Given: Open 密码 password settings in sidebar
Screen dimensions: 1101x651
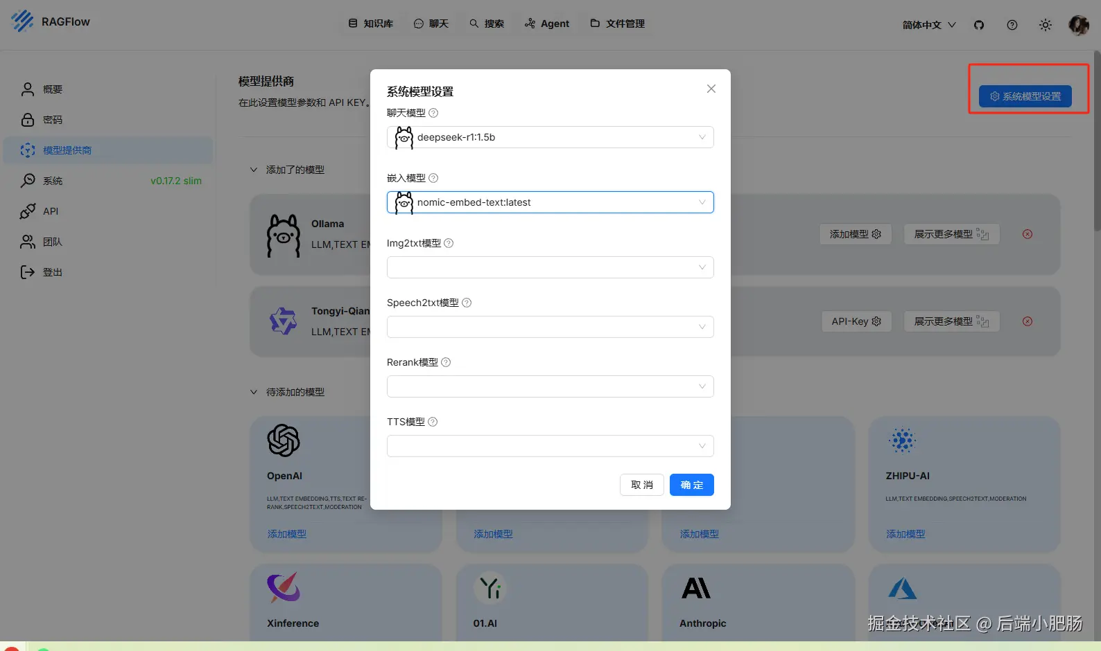Looking at the screenshot, I should pos(108,120).
